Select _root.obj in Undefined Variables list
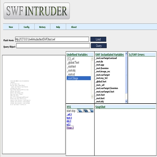The height and width of the screenshot is (157, 157). coord(79,71)
